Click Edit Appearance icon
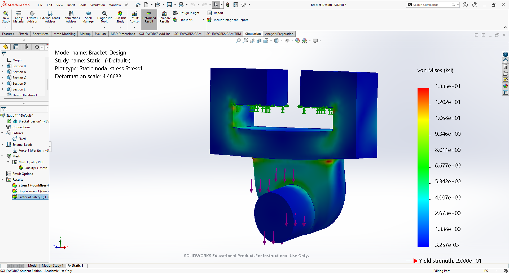509x273 pixels. (x=298, y=41)
